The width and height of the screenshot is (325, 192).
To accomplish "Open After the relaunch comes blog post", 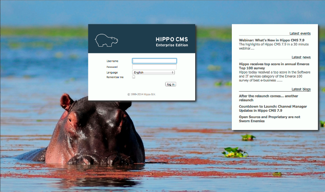I will coord(268,98).
